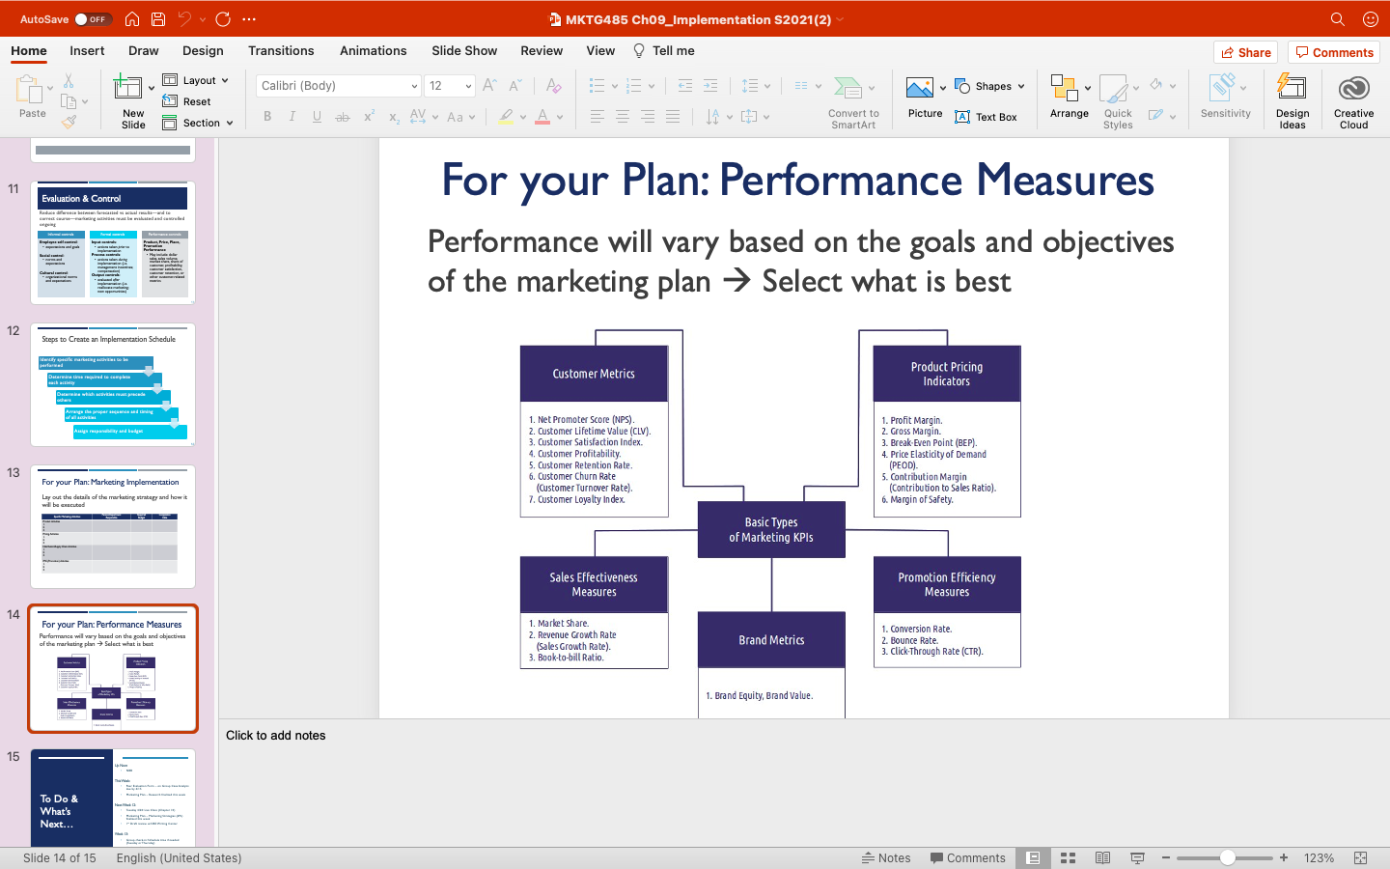Decrease font size with the smaller A icon
The image size is (1390, 869).
pos(515,86)
